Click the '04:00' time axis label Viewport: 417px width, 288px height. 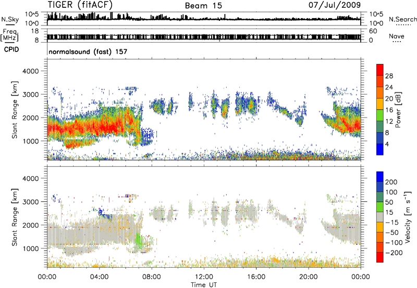point(99,277)
